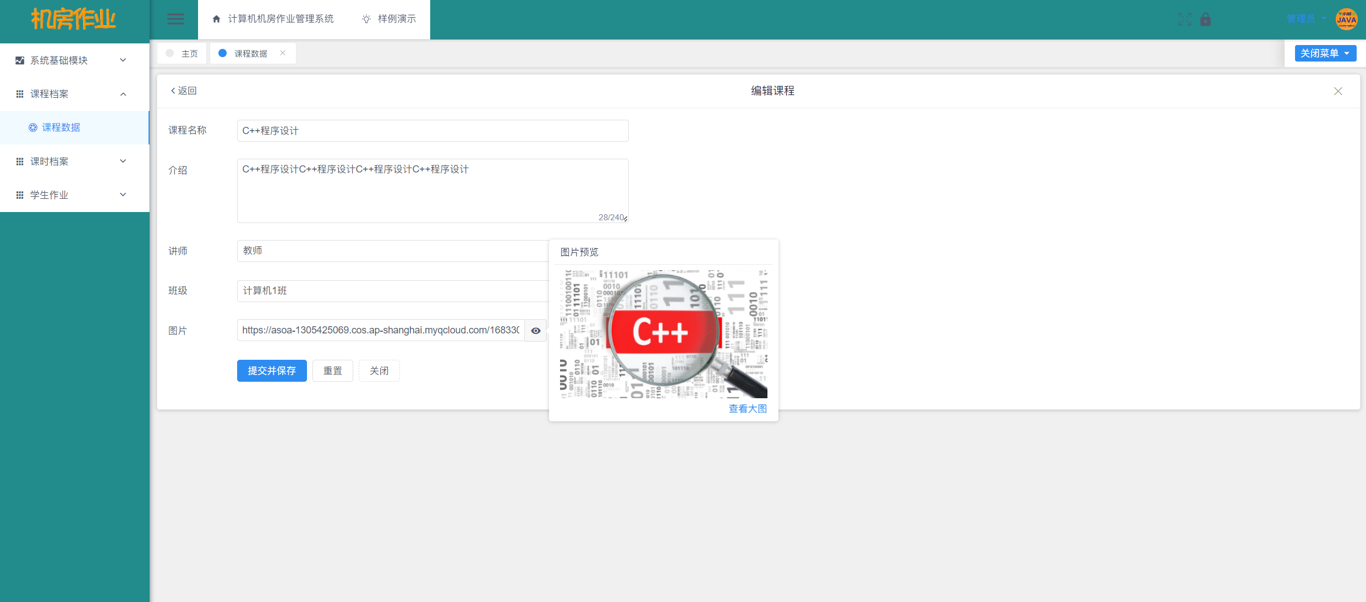Click the 查看大图 link

click(747, 409)
